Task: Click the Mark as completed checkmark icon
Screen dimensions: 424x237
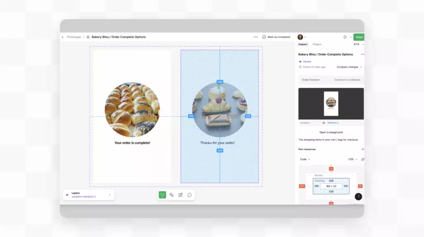Action: (264, 37)
